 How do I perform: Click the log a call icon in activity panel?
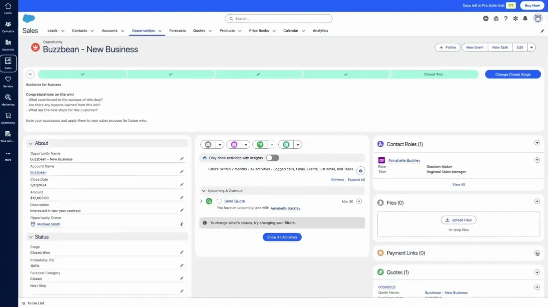pos(286,144)
